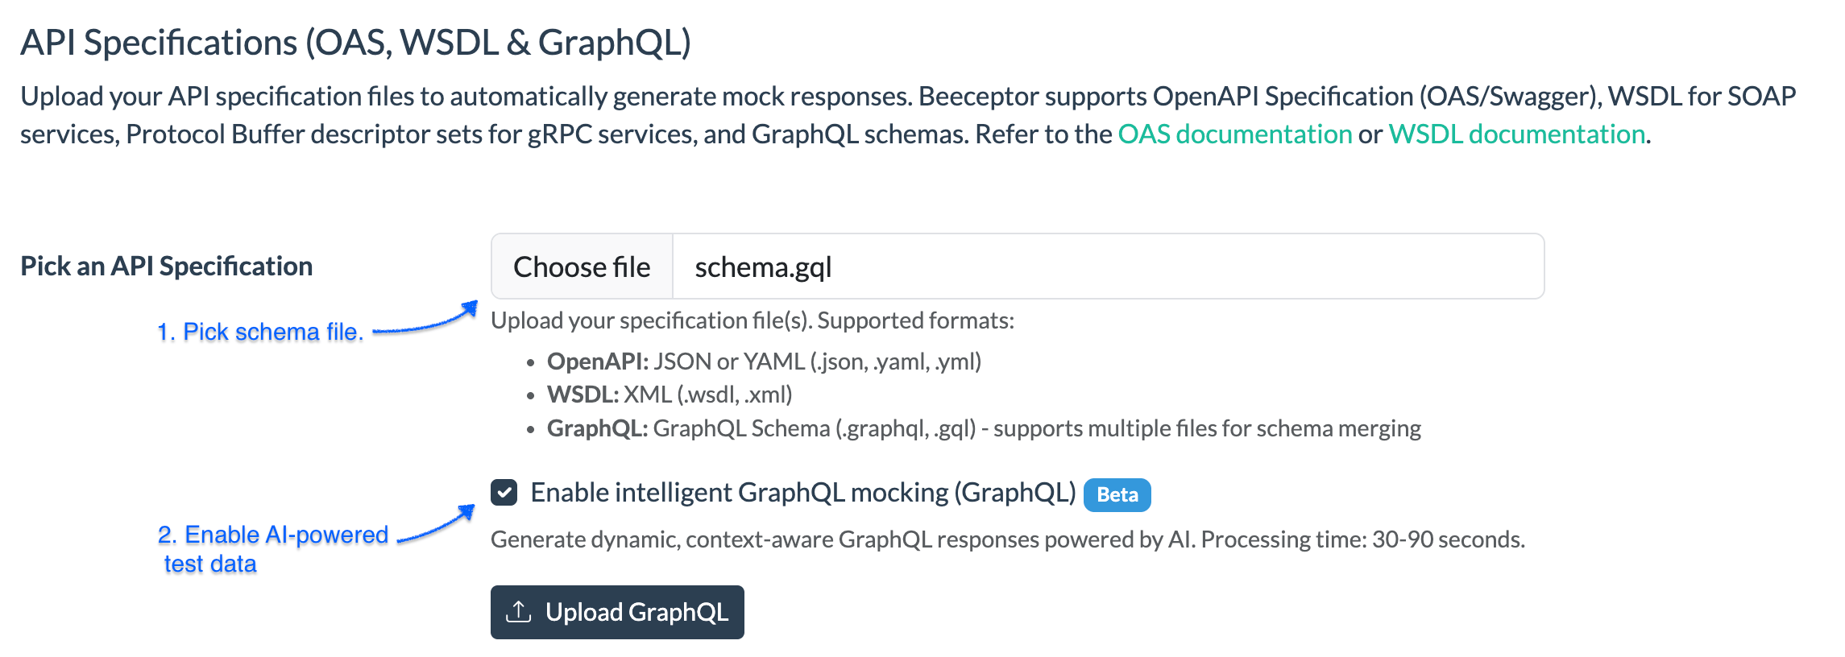
Task: Click the 'Enable intelligent GraphQL mocking' label text
Action: [x=802, y=493]
